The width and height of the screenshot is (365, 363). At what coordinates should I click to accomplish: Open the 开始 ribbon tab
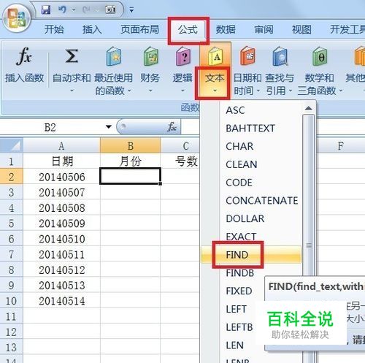pos(54,29)
